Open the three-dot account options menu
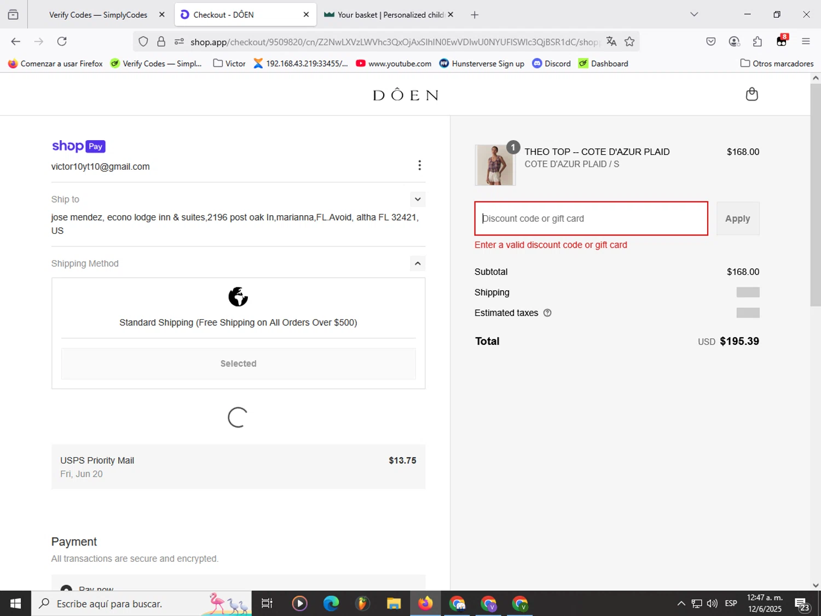This screenshot has width=821, height=616. (419, 165)
